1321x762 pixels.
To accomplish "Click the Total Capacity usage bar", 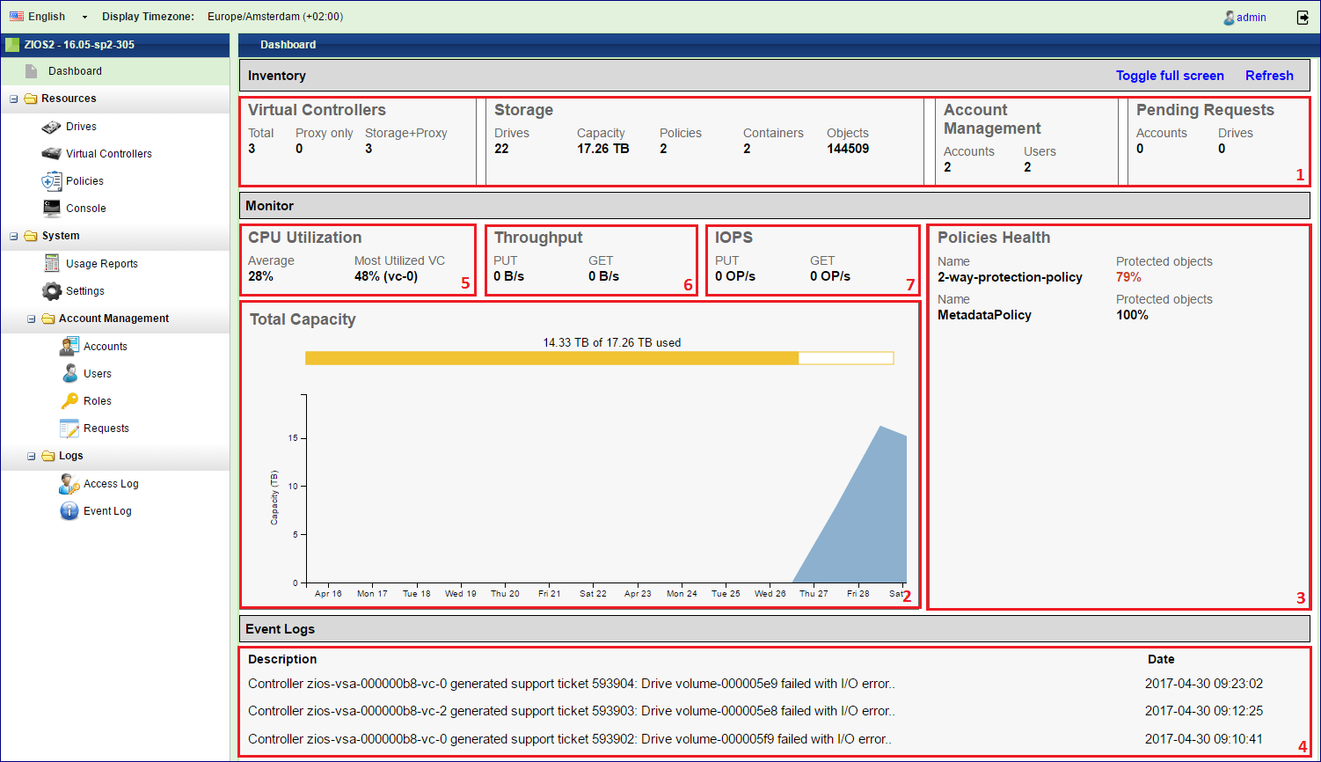I will coord(599,358).
